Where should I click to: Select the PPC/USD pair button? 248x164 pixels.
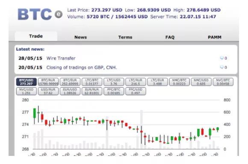click(x=136, y=91)
